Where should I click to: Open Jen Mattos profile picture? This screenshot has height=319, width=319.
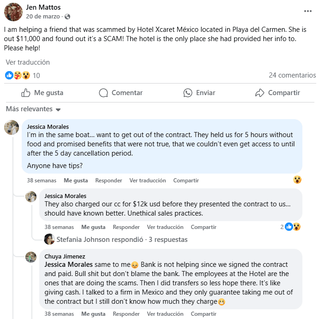13,12
